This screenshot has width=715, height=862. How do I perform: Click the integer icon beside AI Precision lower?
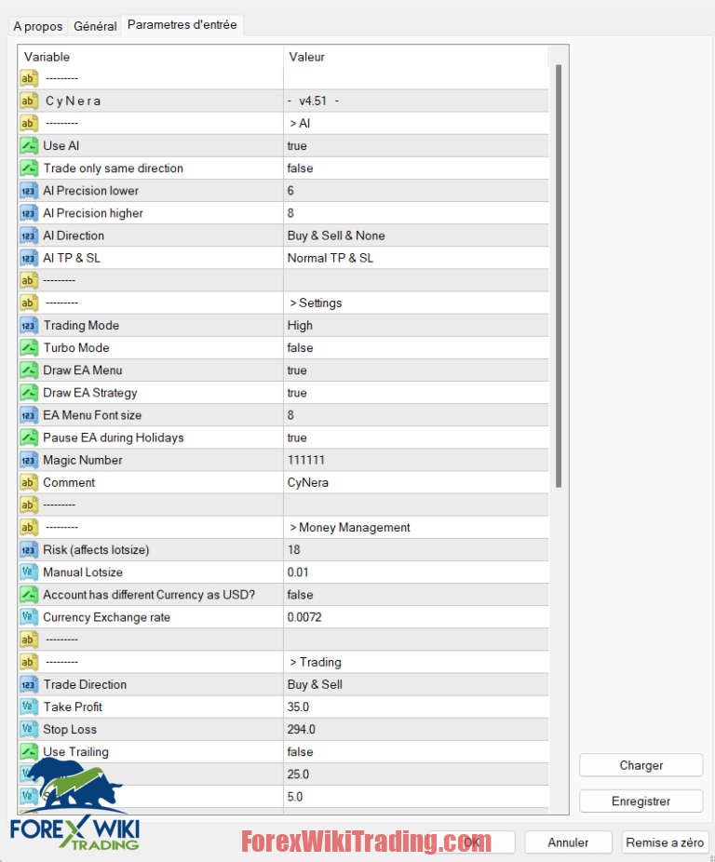pos(29,191)
